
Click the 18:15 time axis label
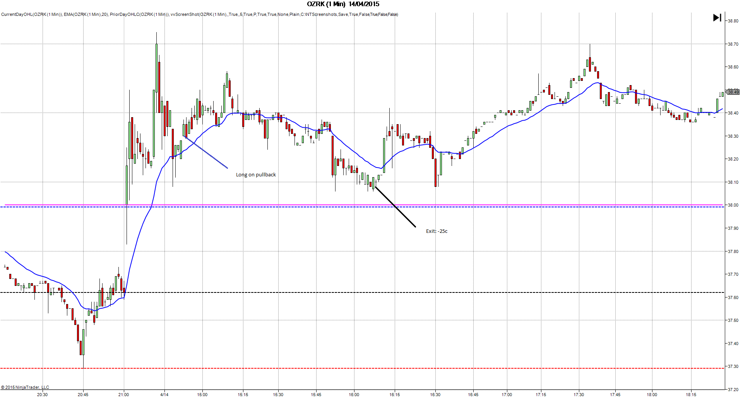pyautogui.click(x=691, y=395)
